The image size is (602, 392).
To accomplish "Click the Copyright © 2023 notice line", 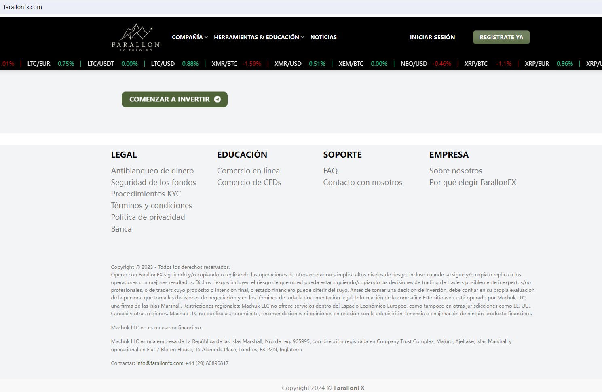I will pos(171,267).
